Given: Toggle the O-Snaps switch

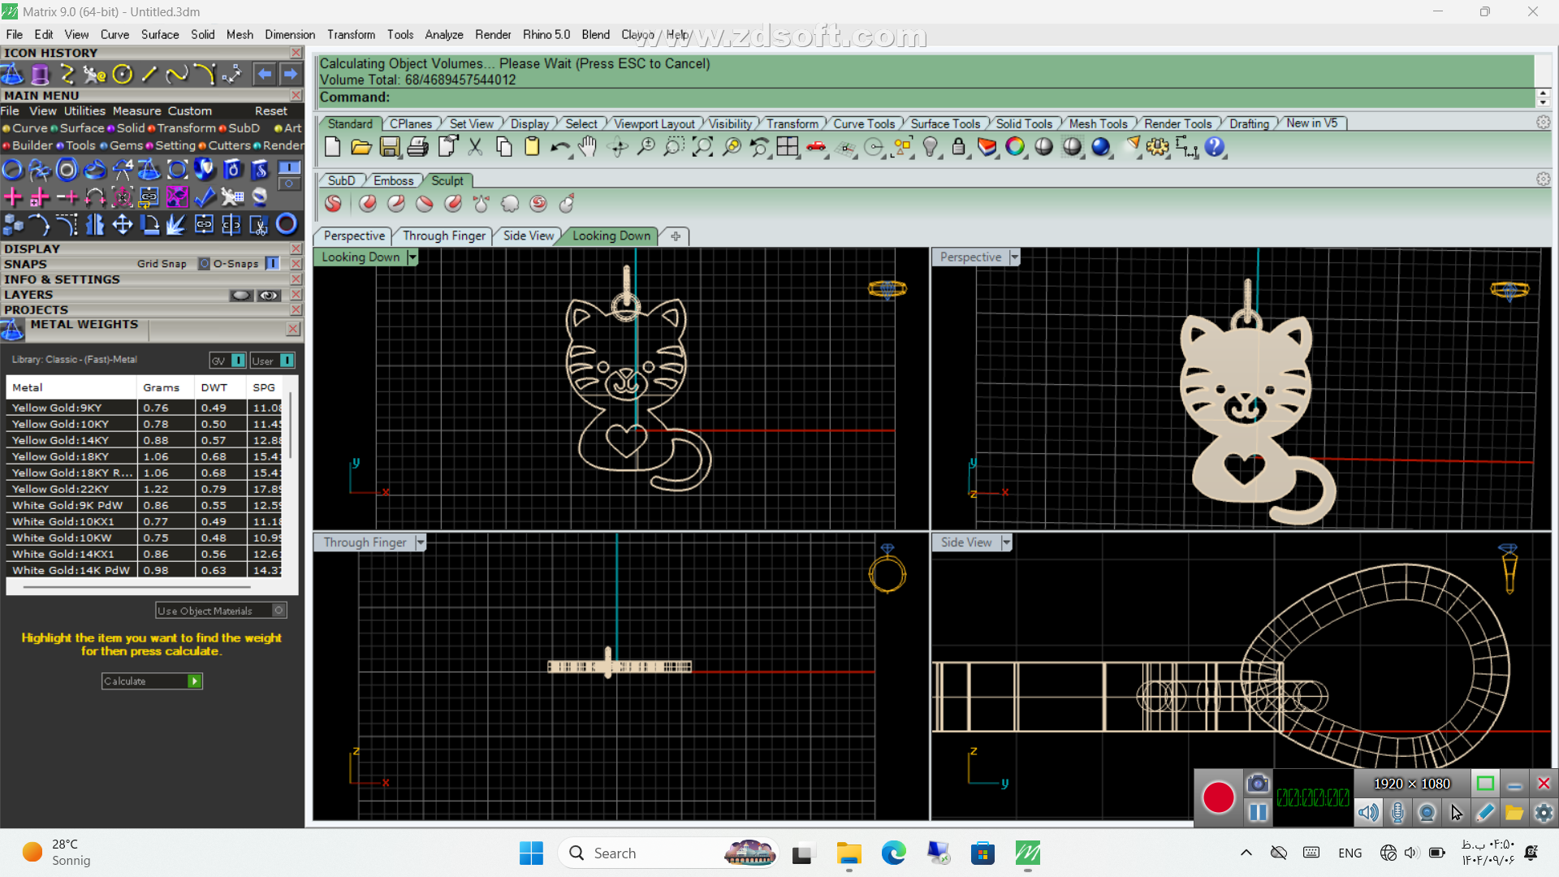Looking at the screenshot, I should (273, 264).
